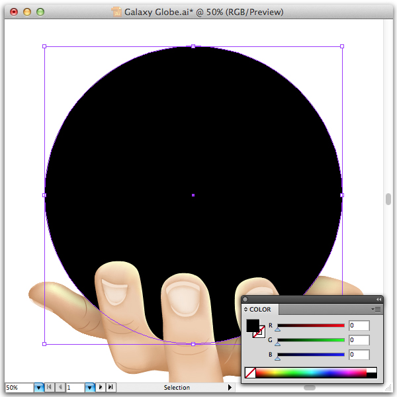Click the horizontal scrollbar thumb
The image size is (397, 397).
point(310,388)
